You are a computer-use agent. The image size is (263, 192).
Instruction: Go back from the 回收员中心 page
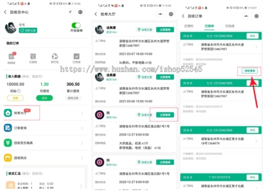pos(5,12)
